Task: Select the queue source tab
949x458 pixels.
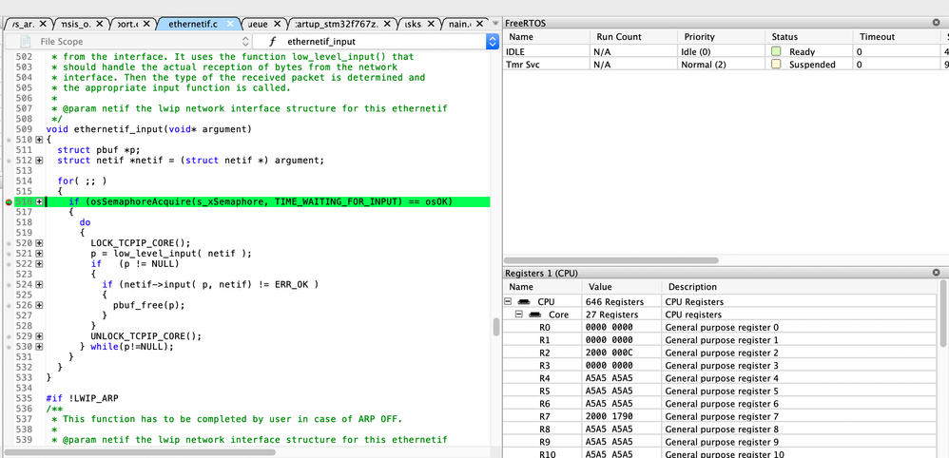Action: (x=258, y=24)
